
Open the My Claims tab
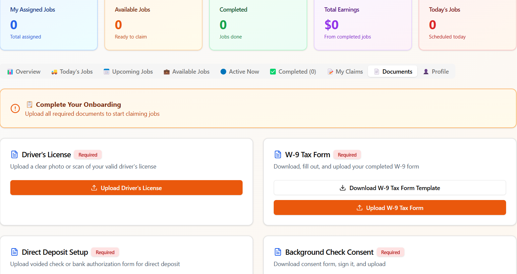tap(345, 72)
